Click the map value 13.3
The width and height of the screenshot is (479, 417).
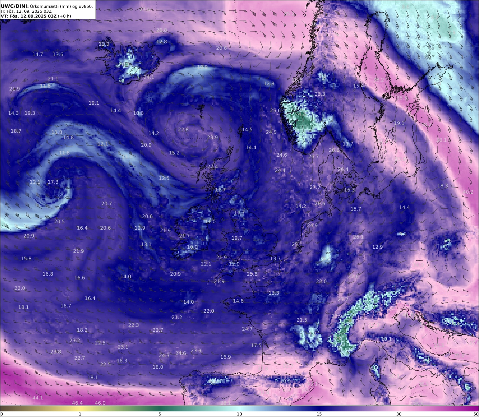click(x=274, y=293)
